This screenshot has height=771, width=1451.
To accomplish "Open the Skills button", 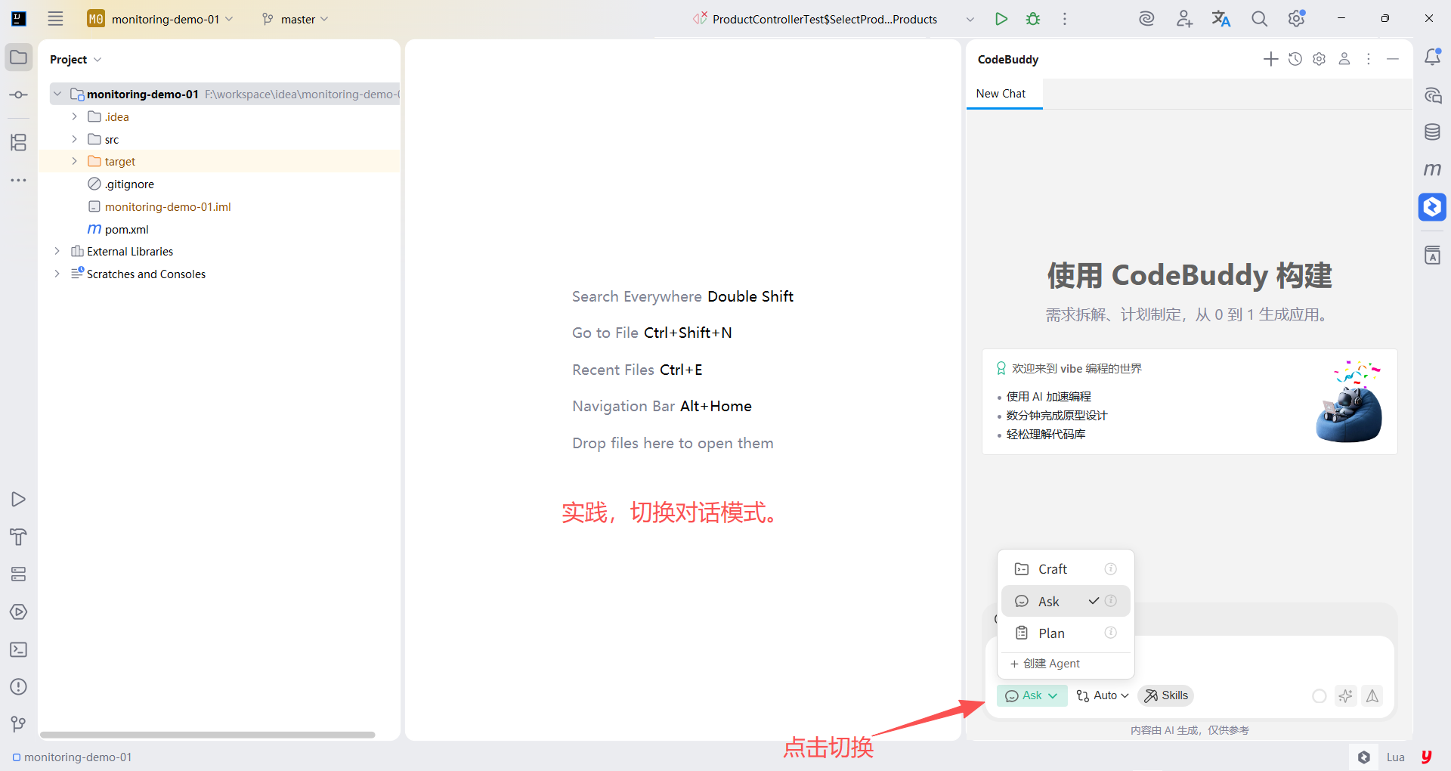I will [1165, 696].
